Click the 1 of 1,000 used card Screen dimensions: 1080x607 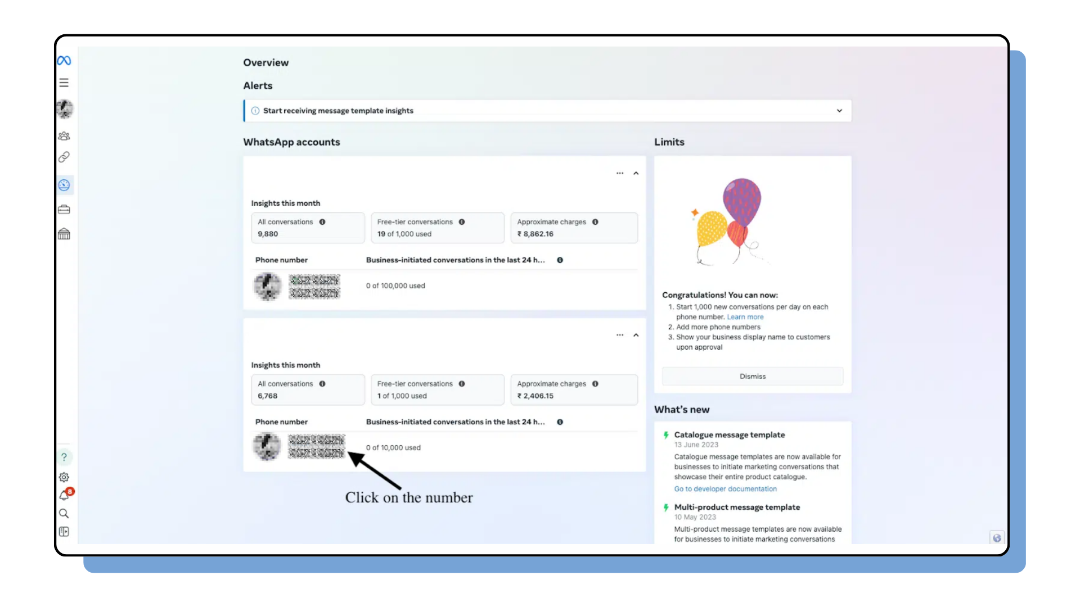[x=438, y=389]
